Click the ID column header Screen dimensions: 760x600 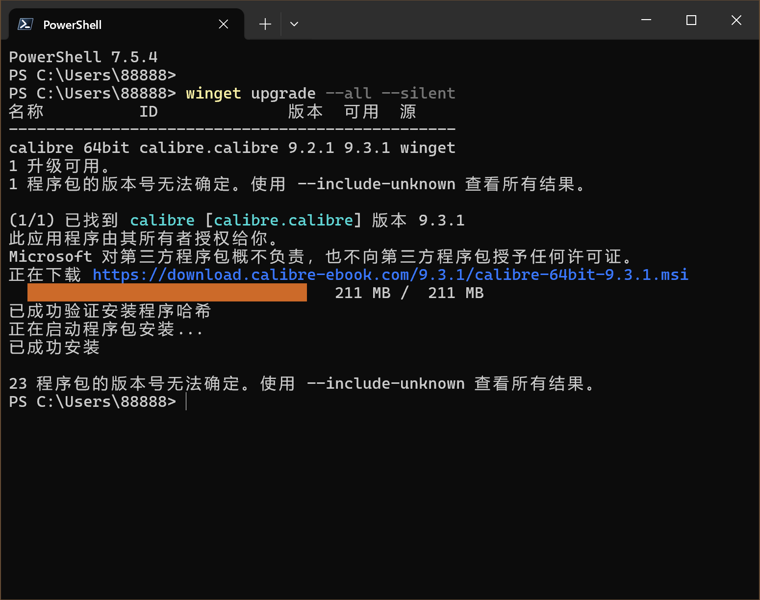coord(149,112)
